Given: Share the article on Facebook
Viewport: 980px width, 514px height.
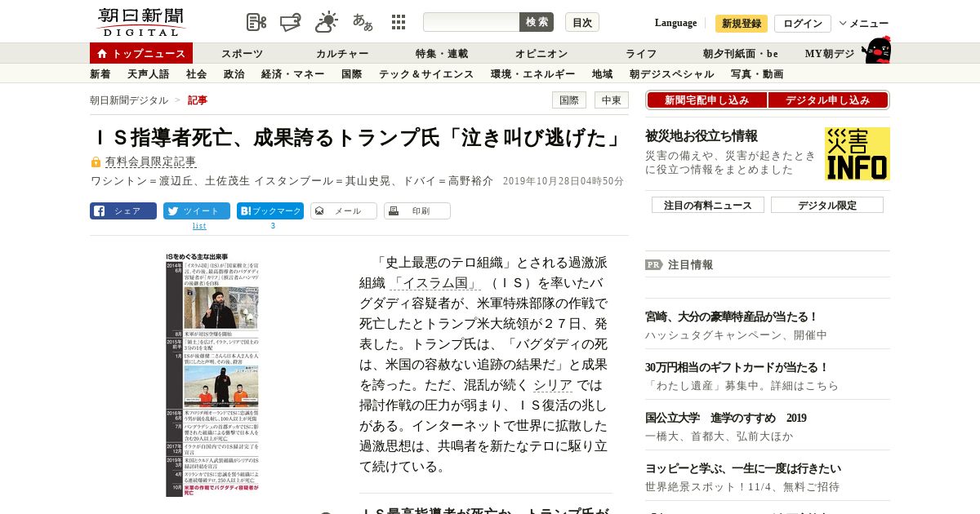Looking at the screenshot, I should [123, 210].
